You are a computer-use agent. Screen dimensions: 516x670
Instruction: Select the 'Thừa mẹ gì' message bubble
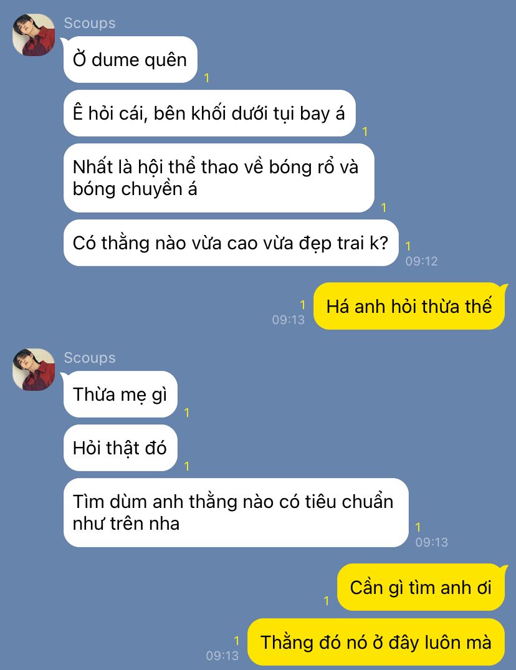click(120, 395)
